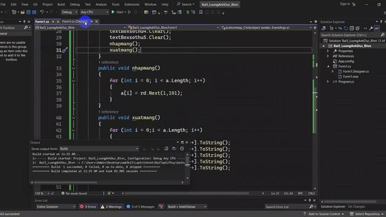Collapse the nhapmang method at line 33
Image resolution: width=386 pixels, height=217 pixels.
click(74, 68)
